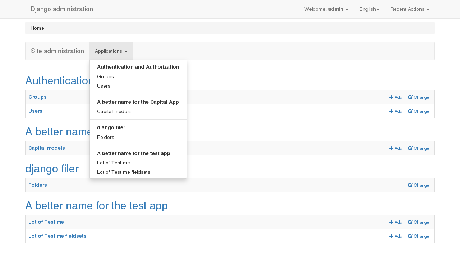The height and width of the screenshot is (265, 460).
Task: Click the plus icon for Lot of Test me fieldsets
Action: point(391,236)
